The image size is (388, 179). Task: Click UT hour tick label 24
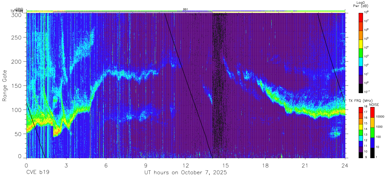(x=345, y=165)
